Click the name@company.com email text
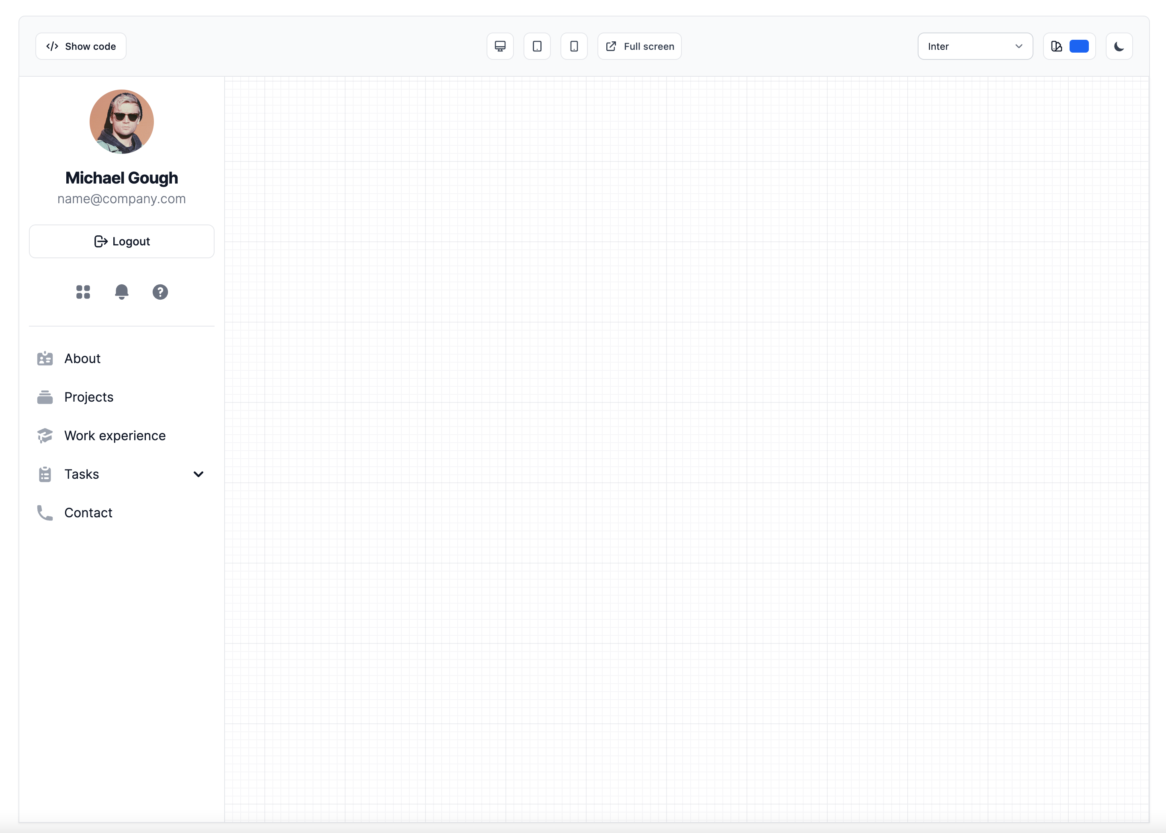The image size is (1166, 833). [122, 199]
